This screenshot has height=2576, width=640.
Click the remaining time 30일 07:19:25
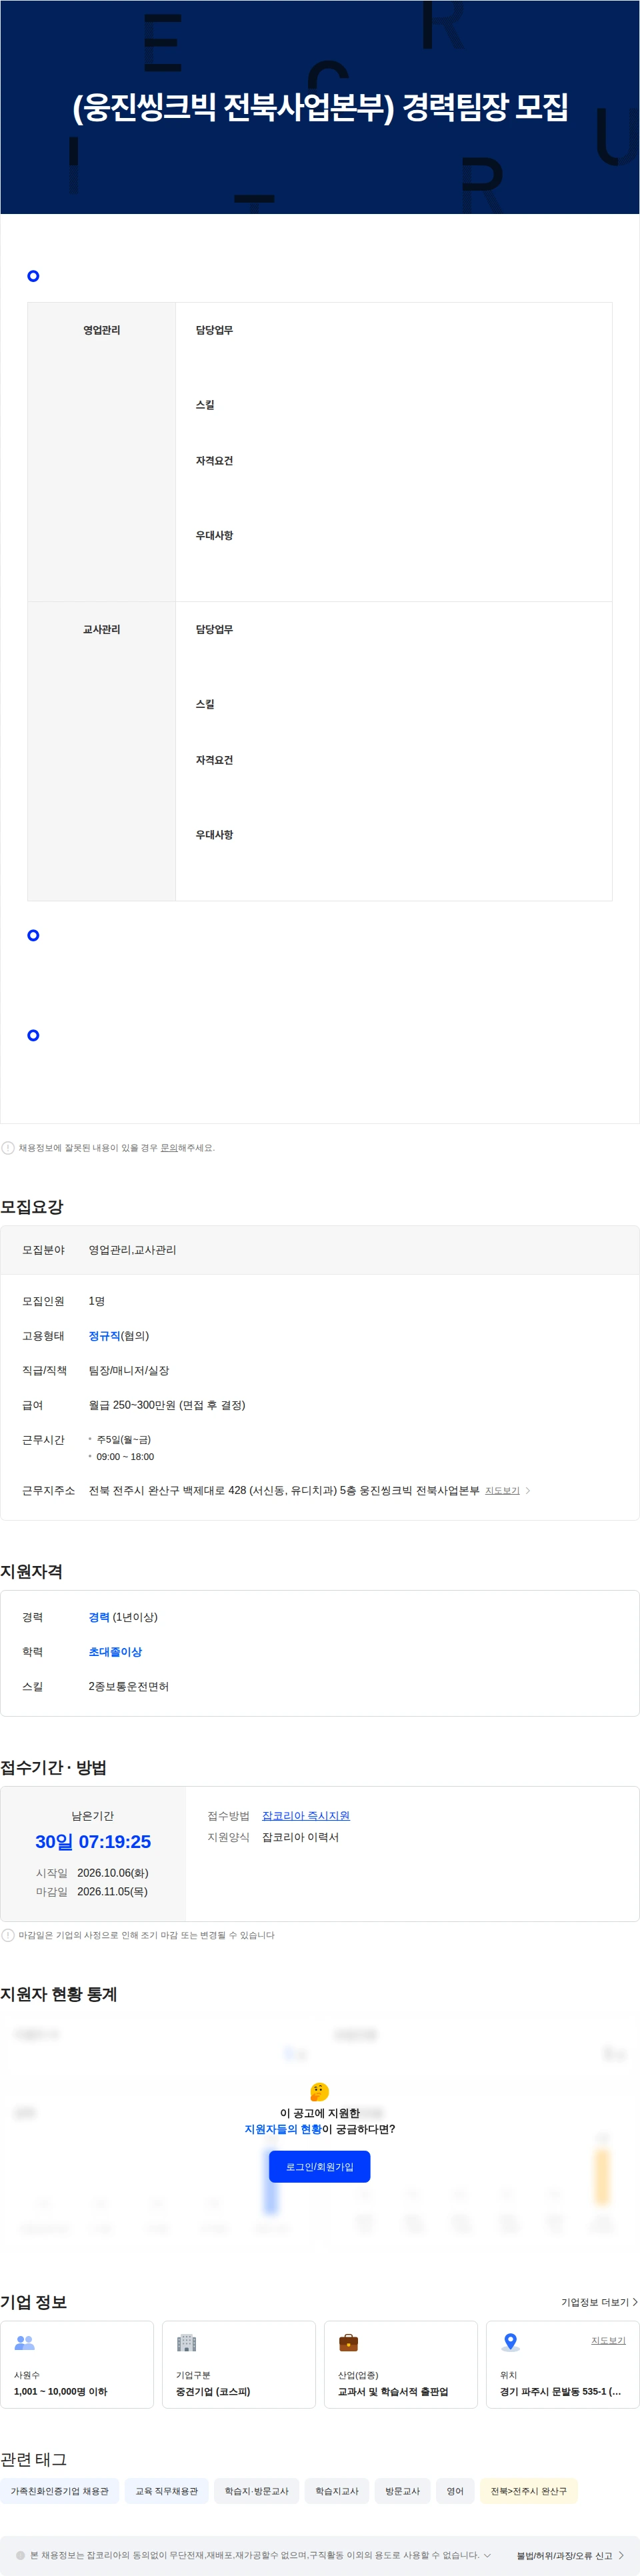click(x=93, y=1842)
